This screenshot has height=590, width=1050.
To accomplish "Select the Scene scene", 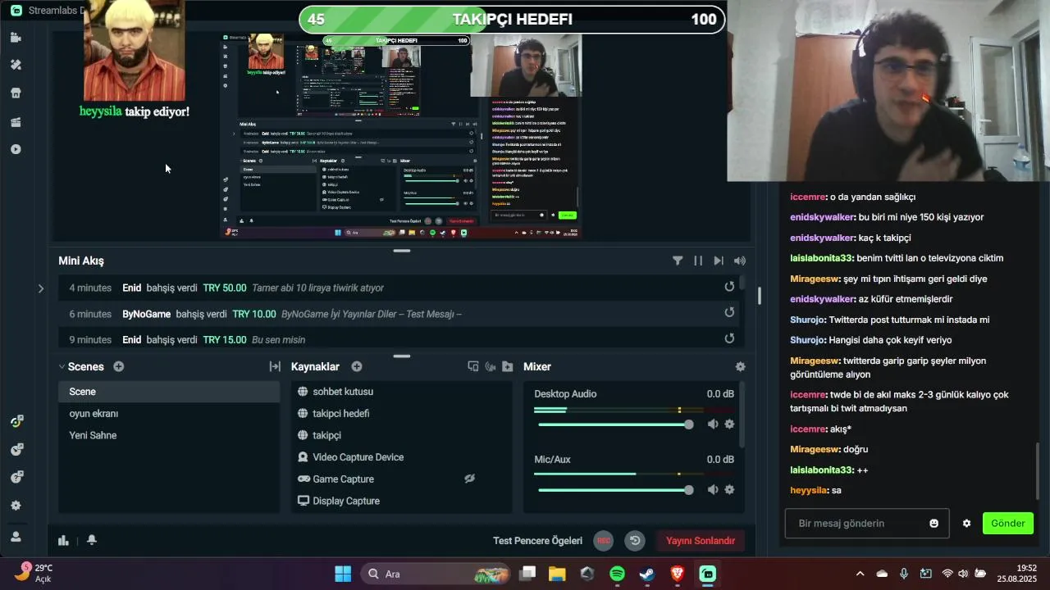I will pos(169,392).
